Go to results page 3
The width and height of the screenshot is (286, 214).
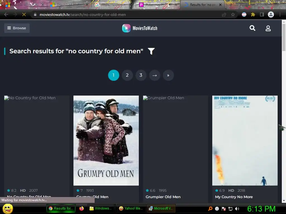[141, 75]
